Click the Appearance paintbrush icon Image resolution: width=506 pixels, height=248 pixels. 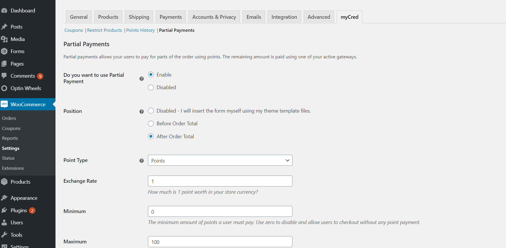pos(4,198)
